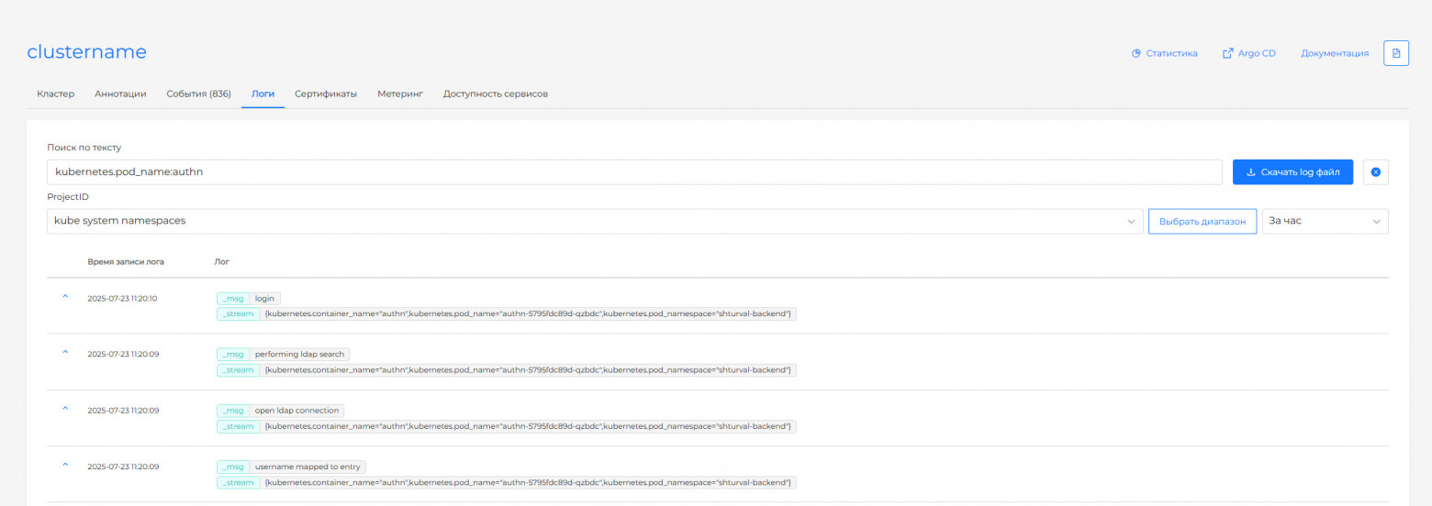Switch to the События (836) tab

(x=198, y=93)
